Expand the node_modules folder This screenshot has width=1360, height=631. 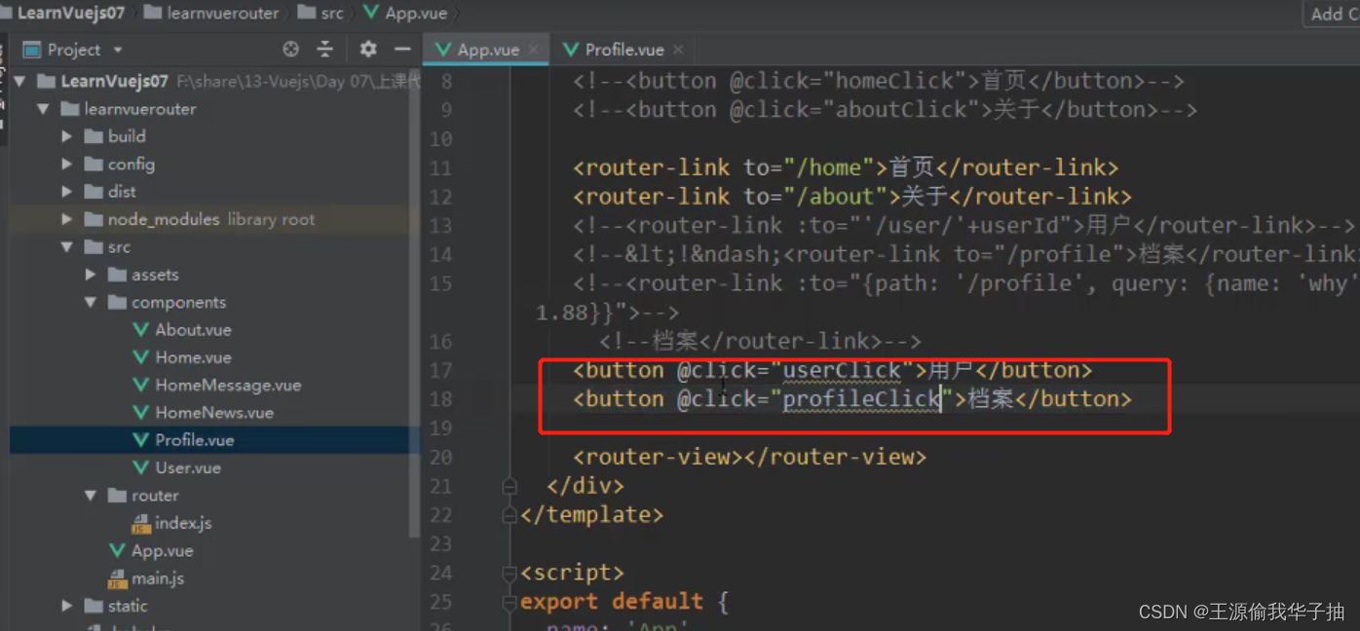(x=66, y=219)
